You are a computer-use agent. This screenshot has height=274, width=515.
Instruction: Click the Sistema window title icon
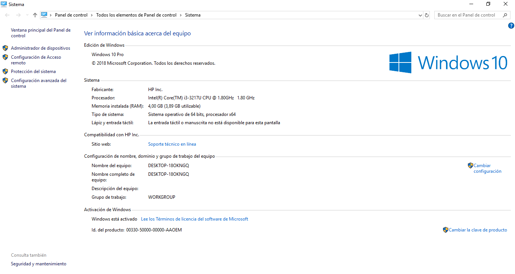(4, 4)
